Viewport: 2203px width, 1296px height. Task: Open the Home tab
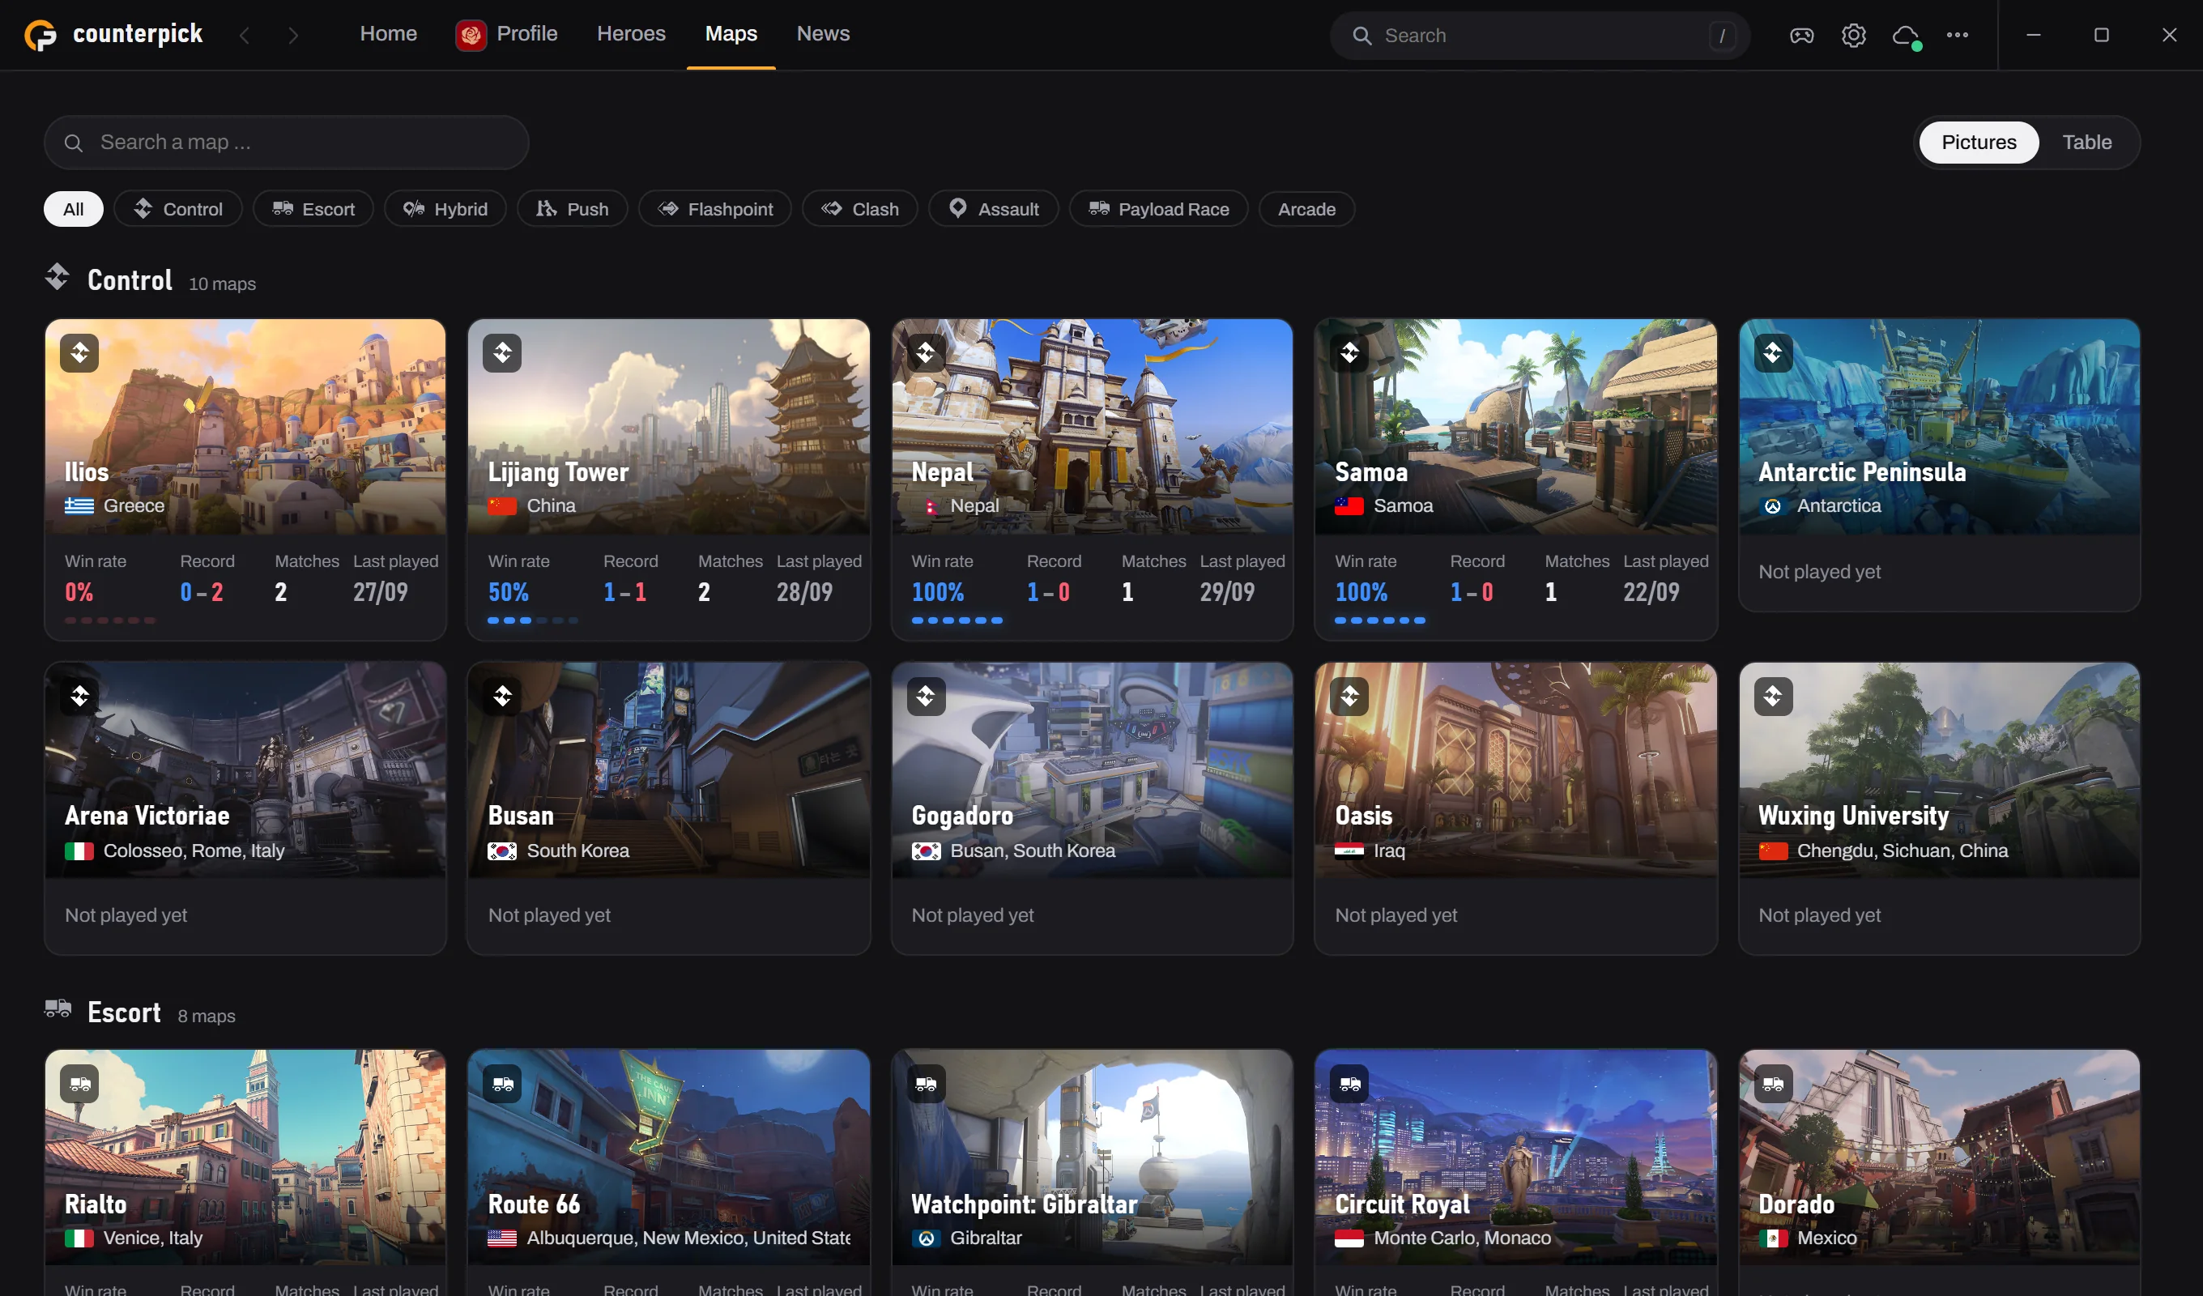pos(388,34)
